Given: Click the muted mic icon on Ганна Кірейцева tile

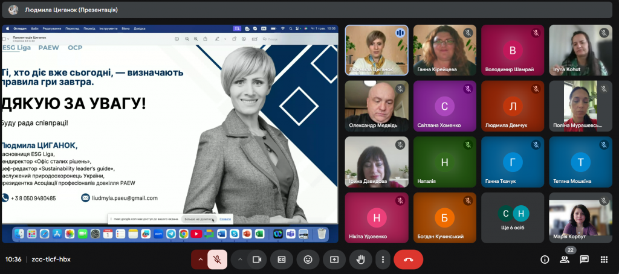Looking at the screenshot, I should pyautogui.click(x=468, y=33).
